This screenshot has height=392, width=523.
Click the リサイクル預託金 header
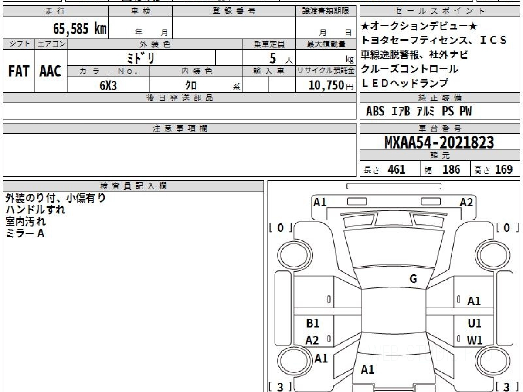[x=326, y=71]
